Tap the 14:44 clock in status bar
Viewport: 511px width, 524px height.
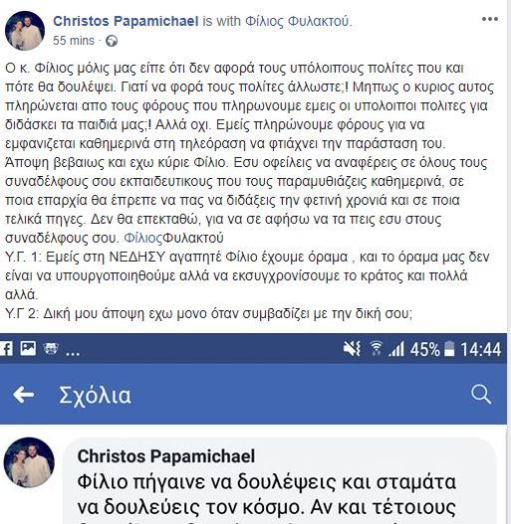(x=481, y=349)
